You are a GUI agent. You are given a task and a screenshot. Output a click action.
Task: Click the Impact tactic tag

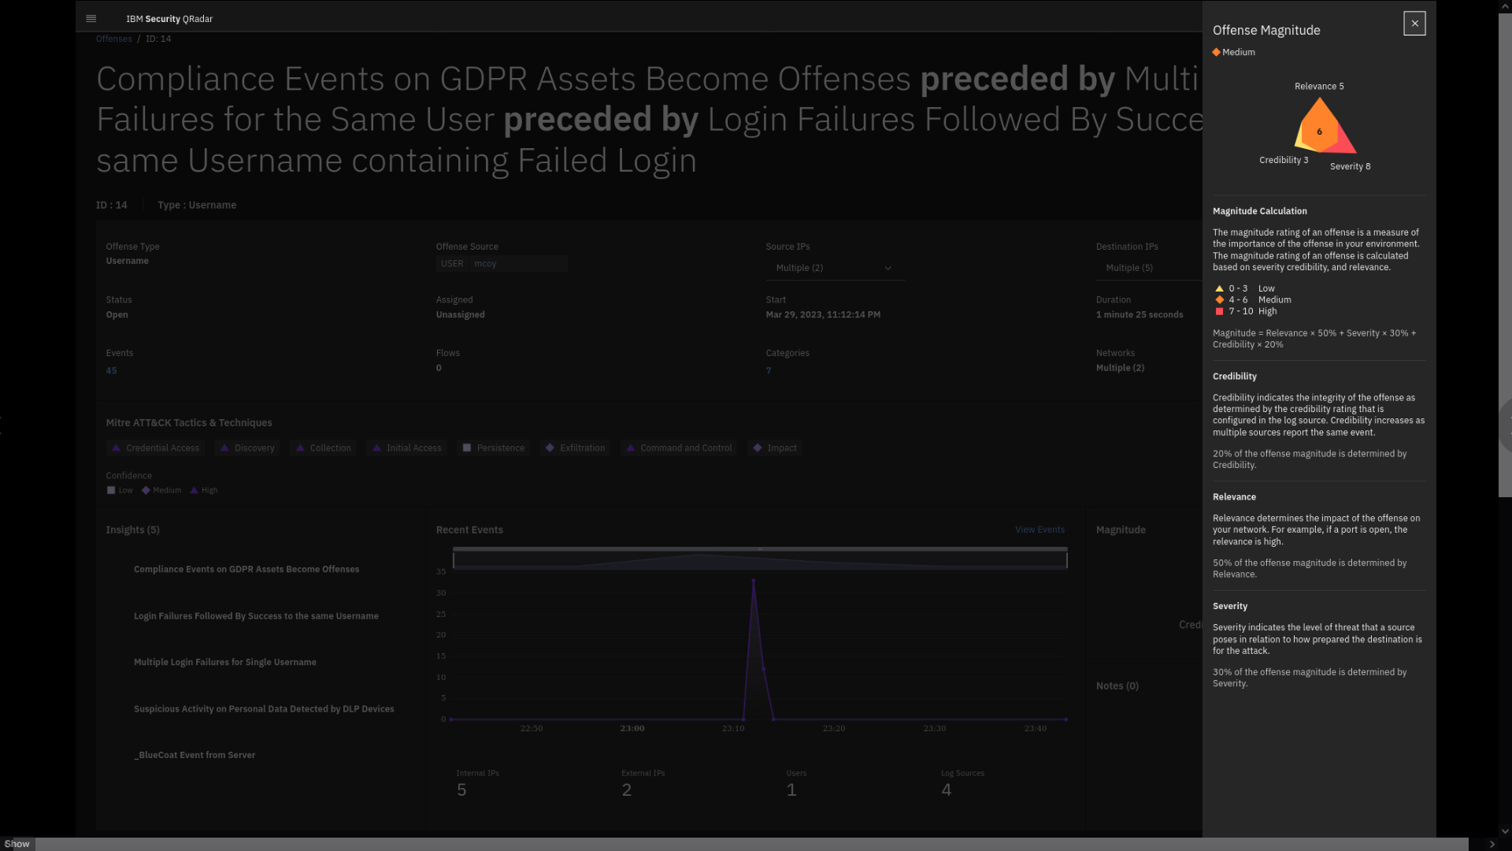point(776,448)
